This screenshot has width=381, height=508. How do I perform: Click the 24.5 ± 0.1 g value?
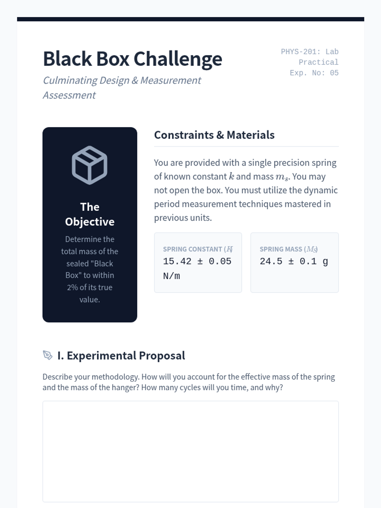click(x=294, y=261)
